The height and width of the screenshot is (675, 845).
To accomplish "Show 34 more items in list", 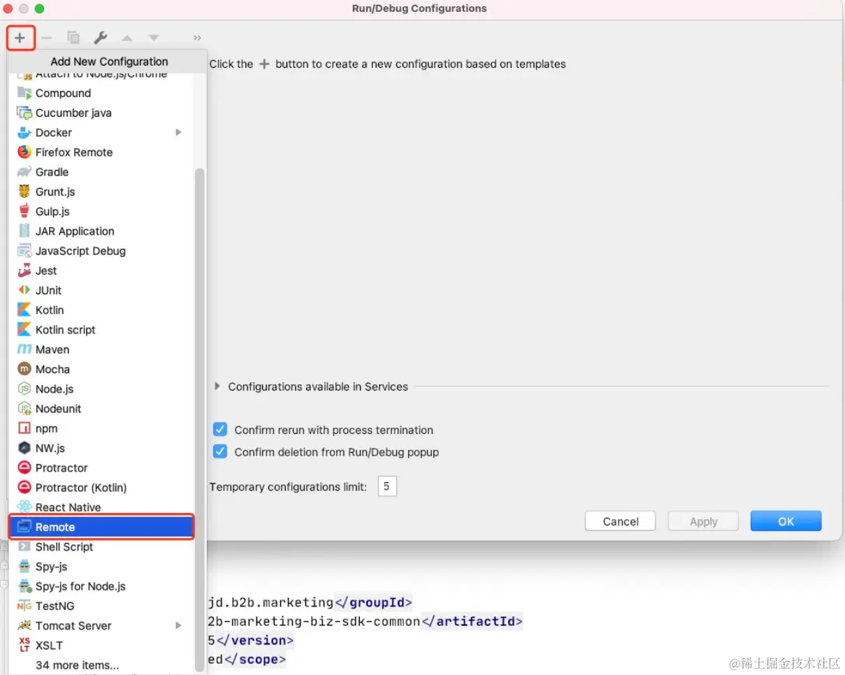I will (78, 665).
